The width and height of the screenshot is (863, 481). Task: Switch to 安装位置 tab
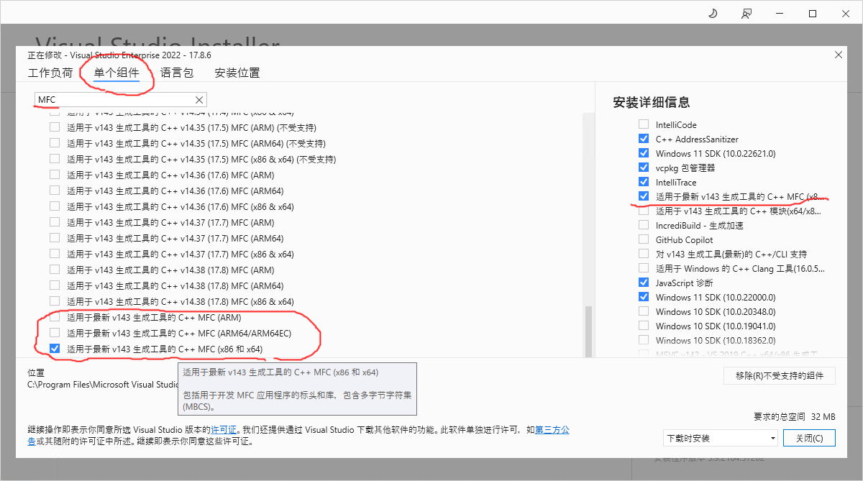(x=237, y=73)
